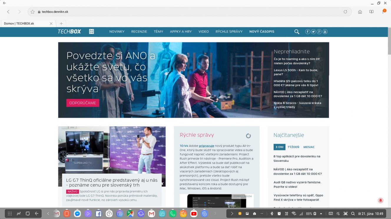Toggle mute speaker icon in tray
The width and height of the screenshot is (391, 219).
pos(338,214)
